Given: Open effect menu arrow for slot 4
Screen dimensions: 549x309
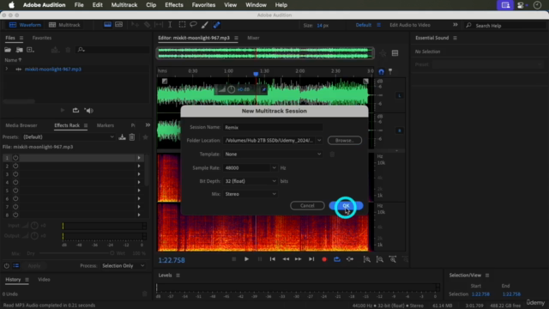Looking at the screenshot, I should (139, 182).
